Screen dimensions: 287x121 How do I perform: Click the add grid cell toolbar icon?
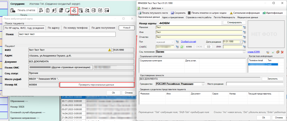(100, 11)
